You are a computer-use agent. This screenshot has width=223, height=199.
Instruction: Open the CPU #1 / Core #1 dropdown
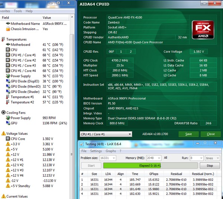pos(106,134)
